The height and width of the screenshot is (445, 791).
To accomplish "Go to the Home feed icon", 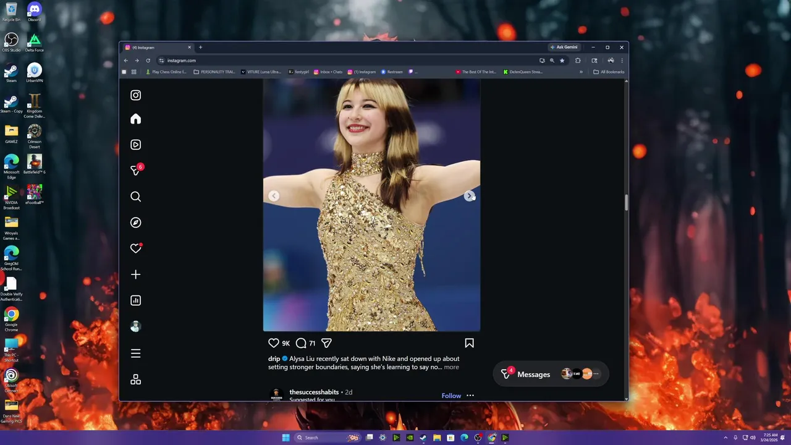I will tap(136, 119).
